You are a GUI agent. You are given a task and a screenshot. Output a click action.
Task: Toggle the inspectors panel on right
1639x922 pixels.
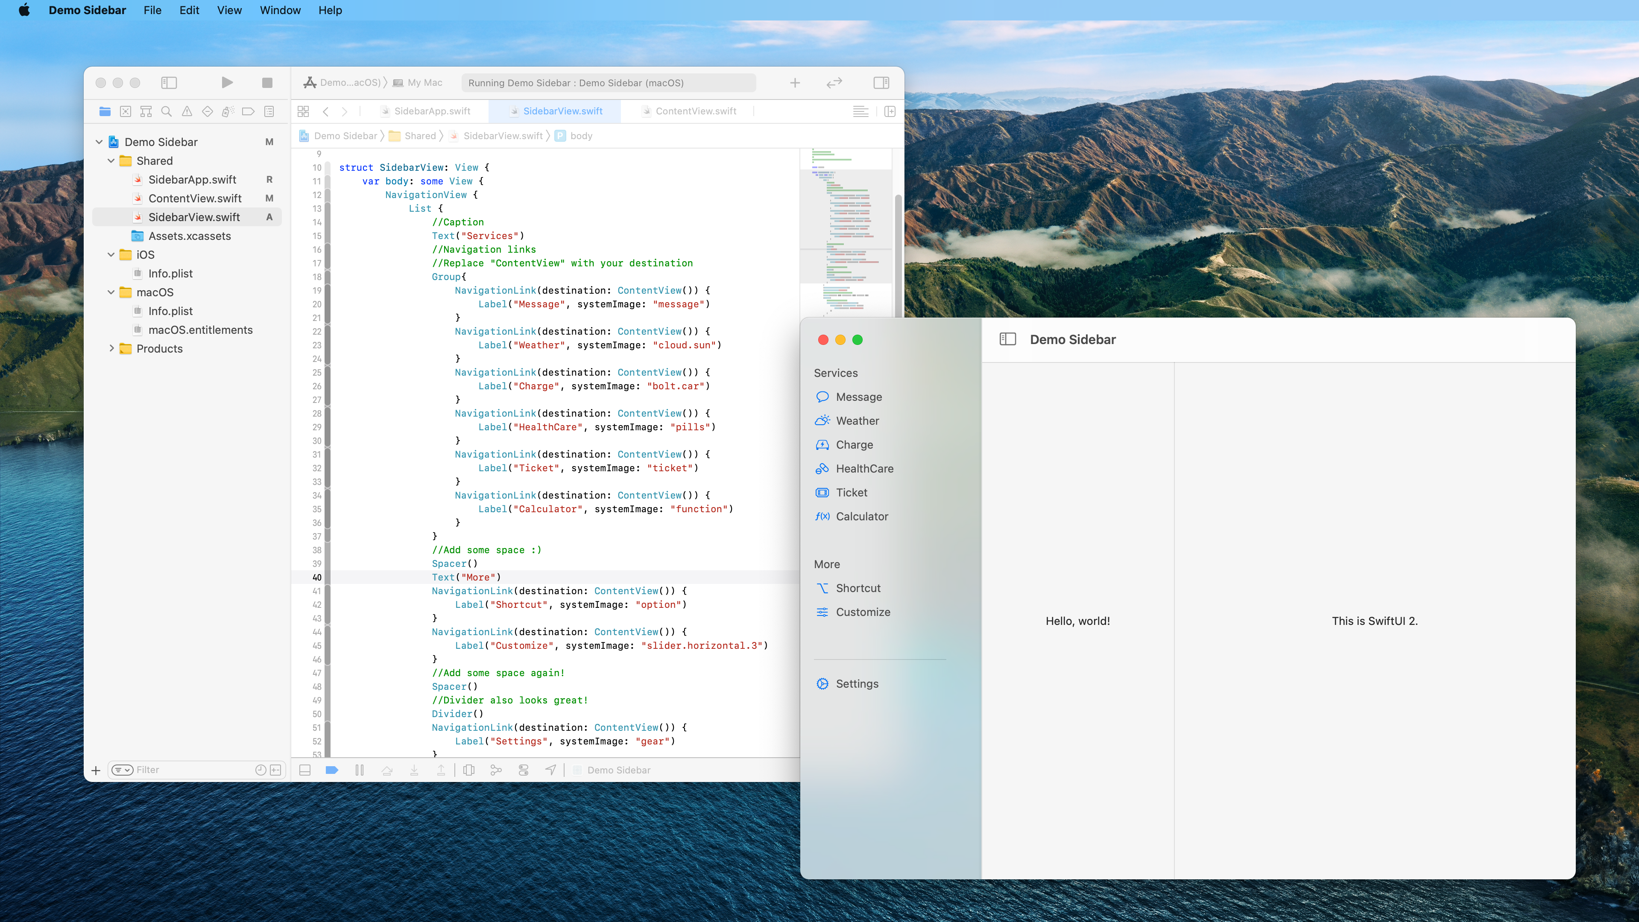pos(881,83)
